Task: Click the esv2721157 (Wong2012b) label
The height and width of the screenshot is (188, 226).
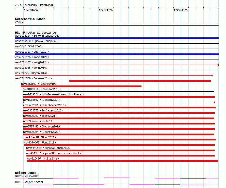Action: (x=32, y=62)
